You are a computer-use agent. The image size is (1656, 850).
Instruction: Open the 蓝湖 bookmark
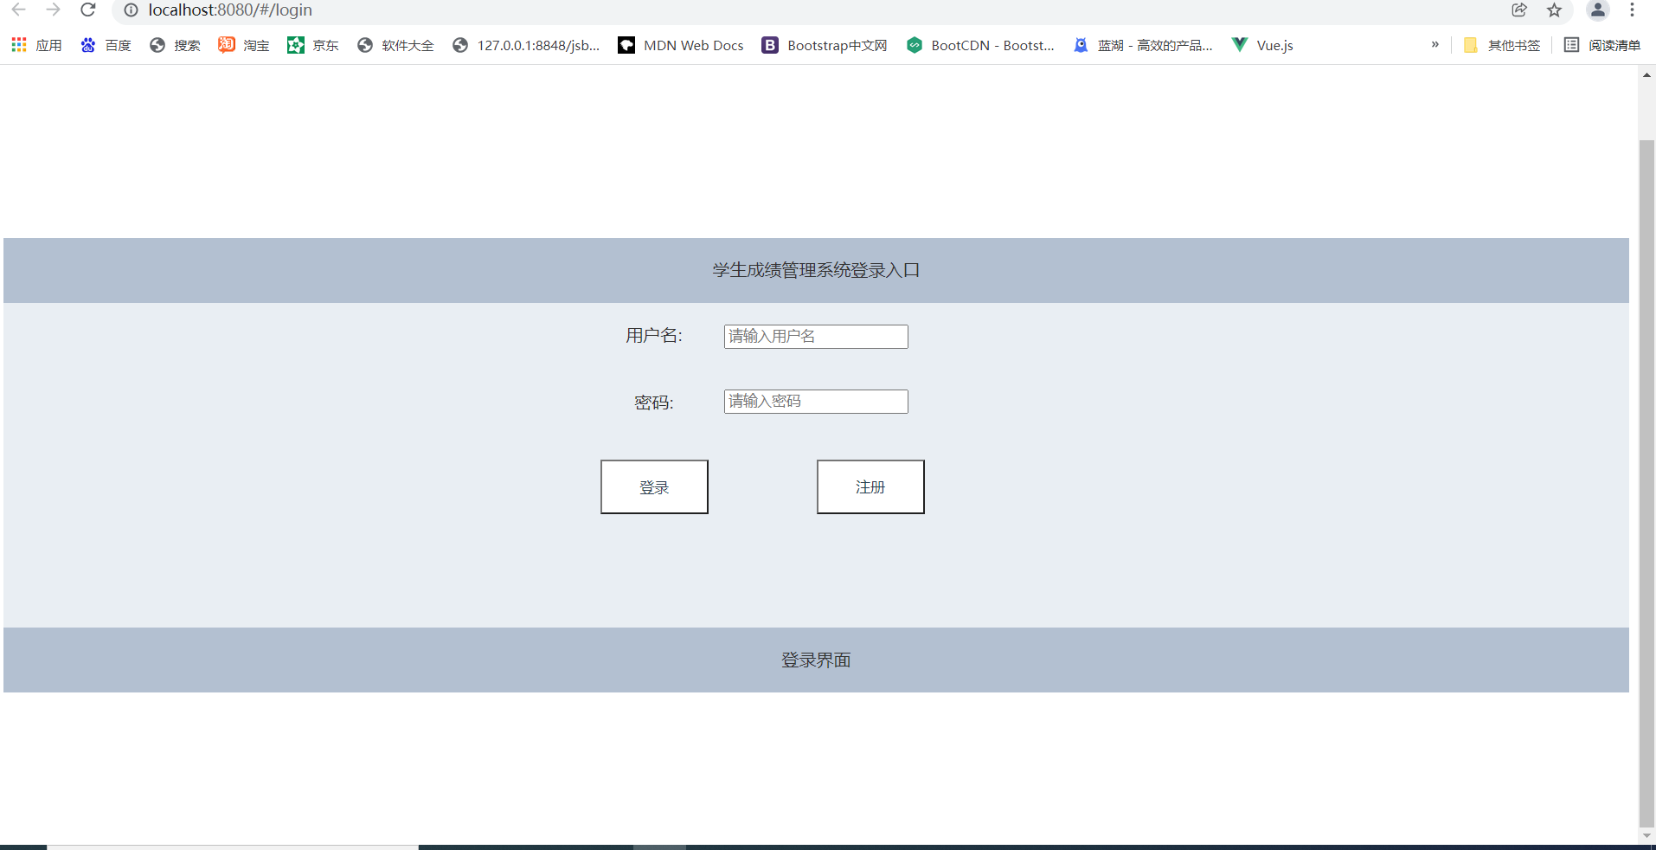click(1143, 45)
